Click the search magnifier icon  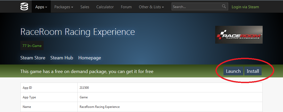pyautogui.click(x=224, y=6)
